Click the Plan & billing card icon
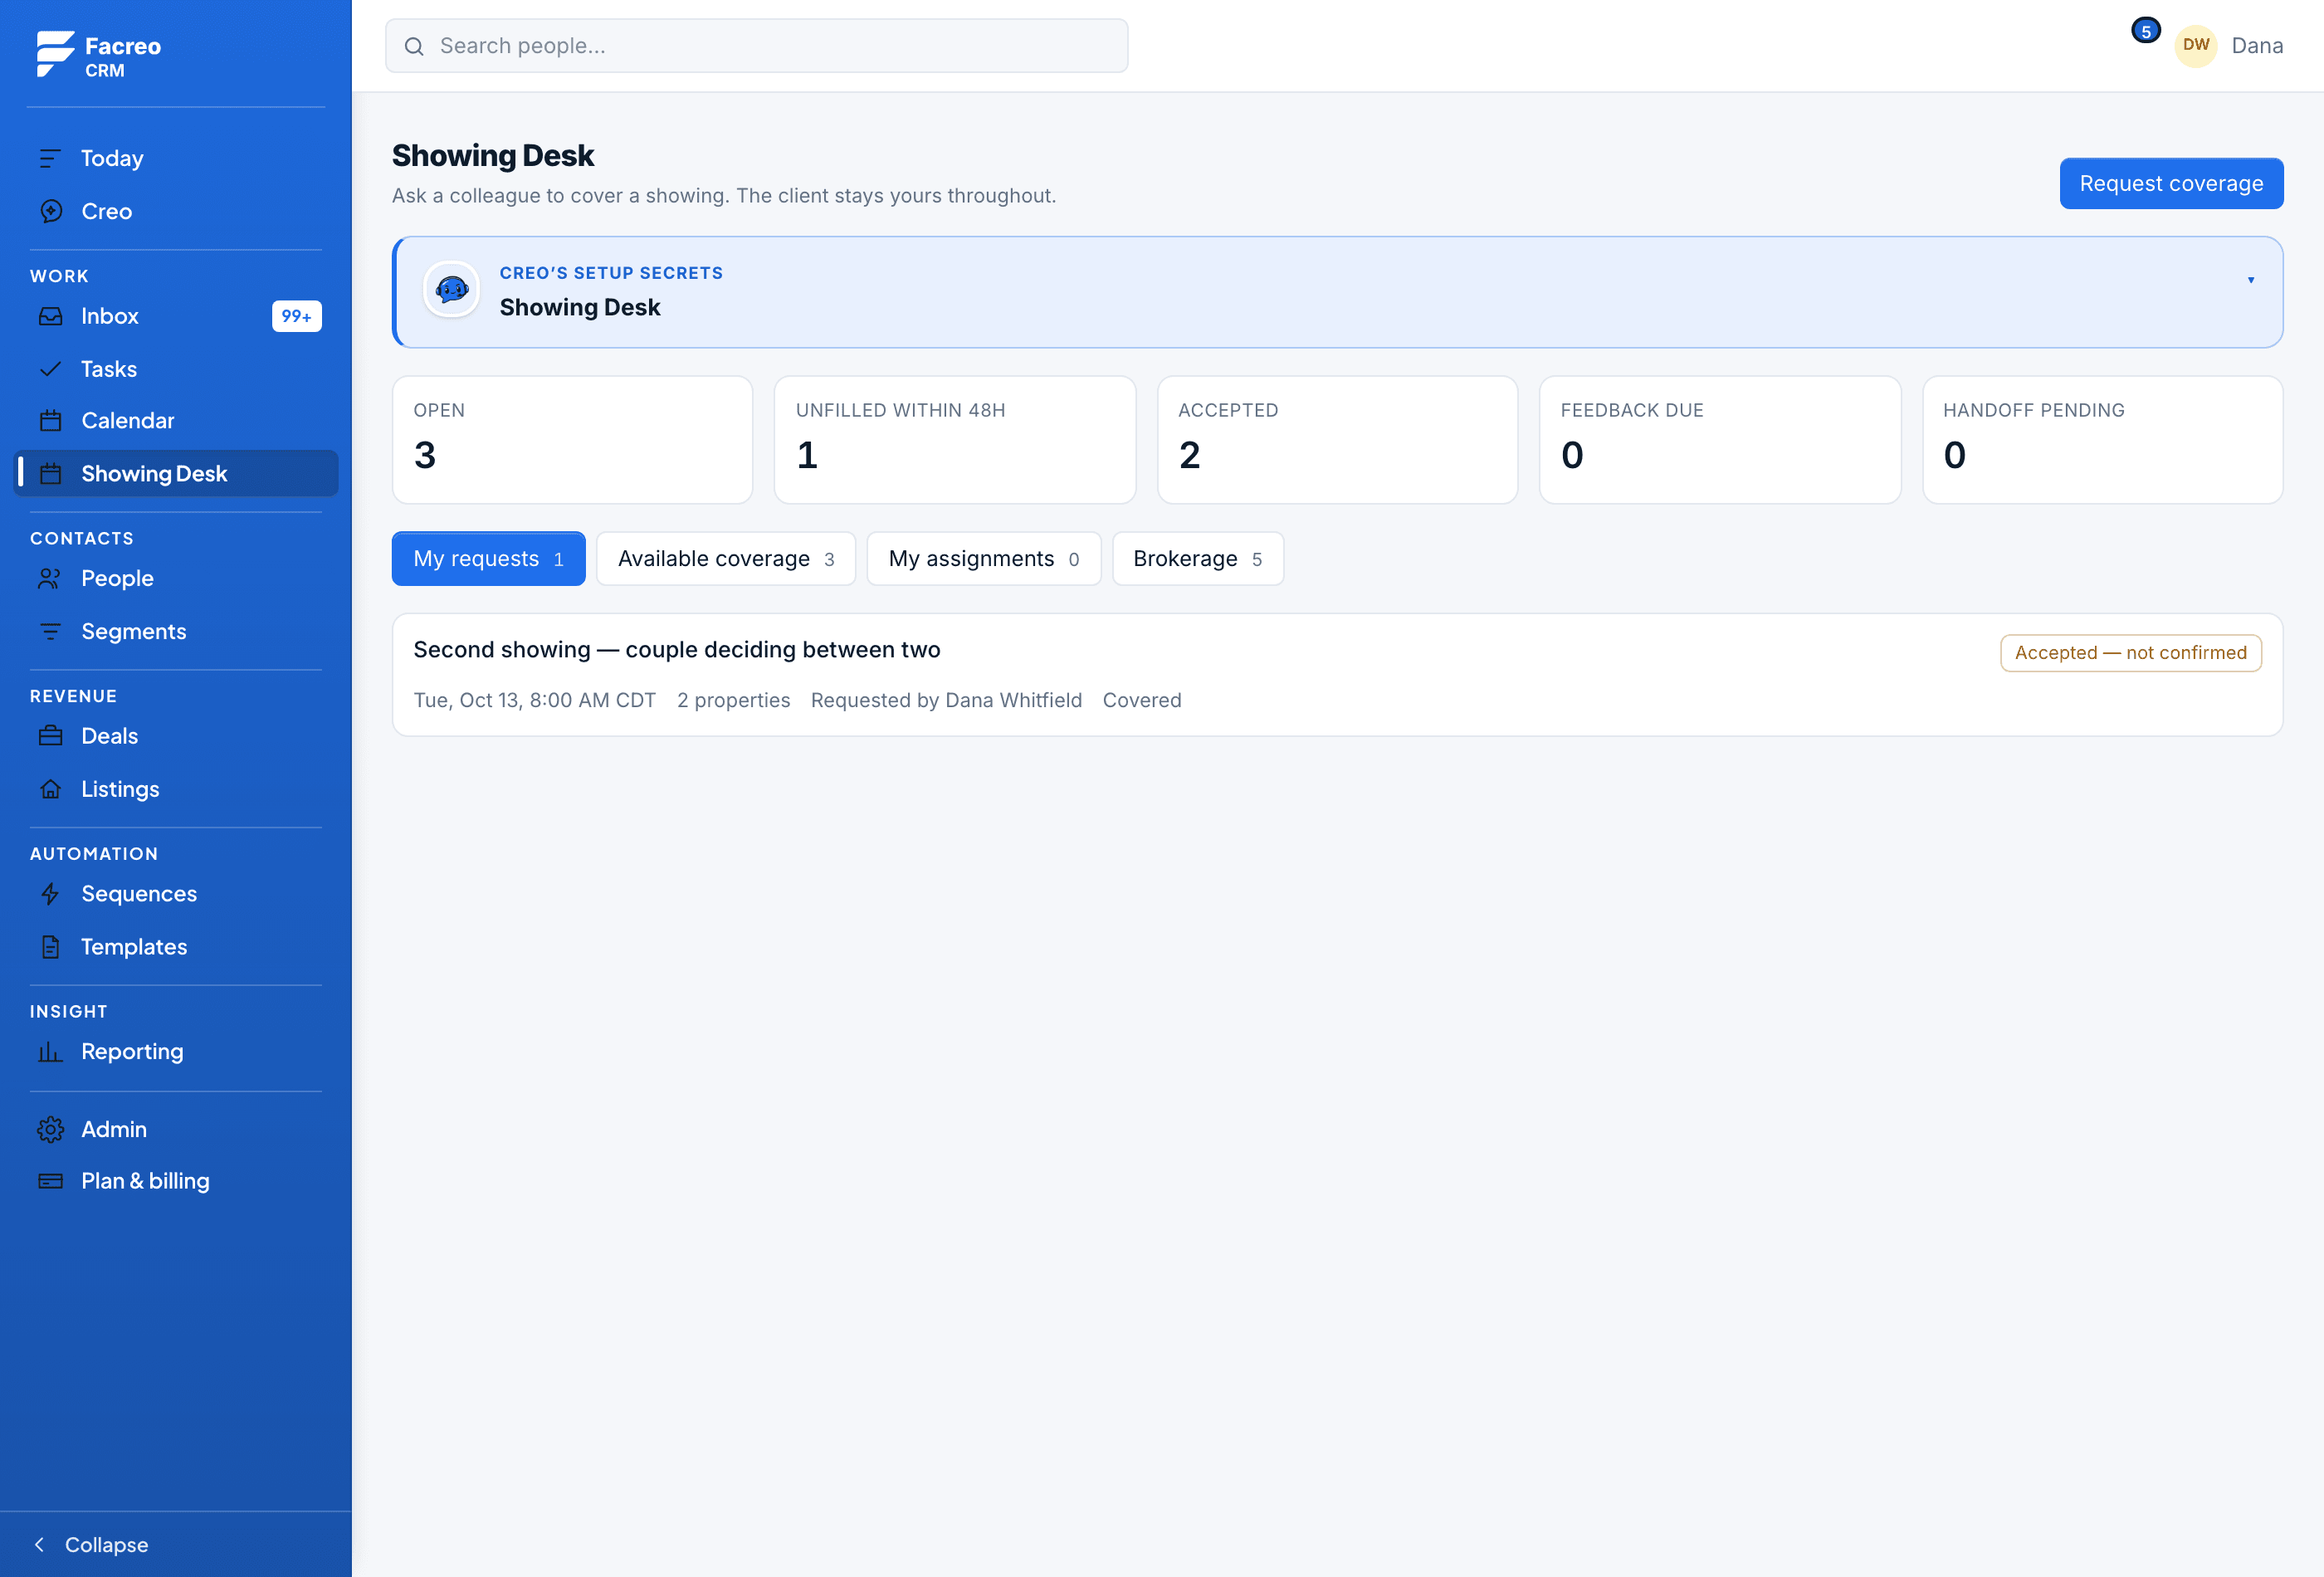The width and height of the screenshot is (2324, 1577). point(50,1182)
